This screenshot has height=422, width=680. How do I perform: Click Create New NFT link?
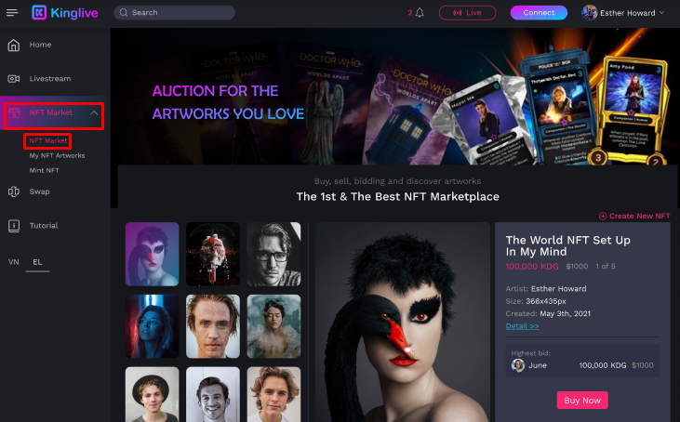click(634, 216)
